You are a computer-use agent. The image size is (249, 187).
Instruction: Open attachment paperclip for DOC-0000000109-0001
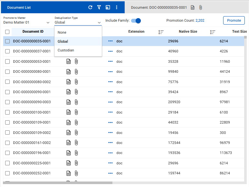(76, 122)
